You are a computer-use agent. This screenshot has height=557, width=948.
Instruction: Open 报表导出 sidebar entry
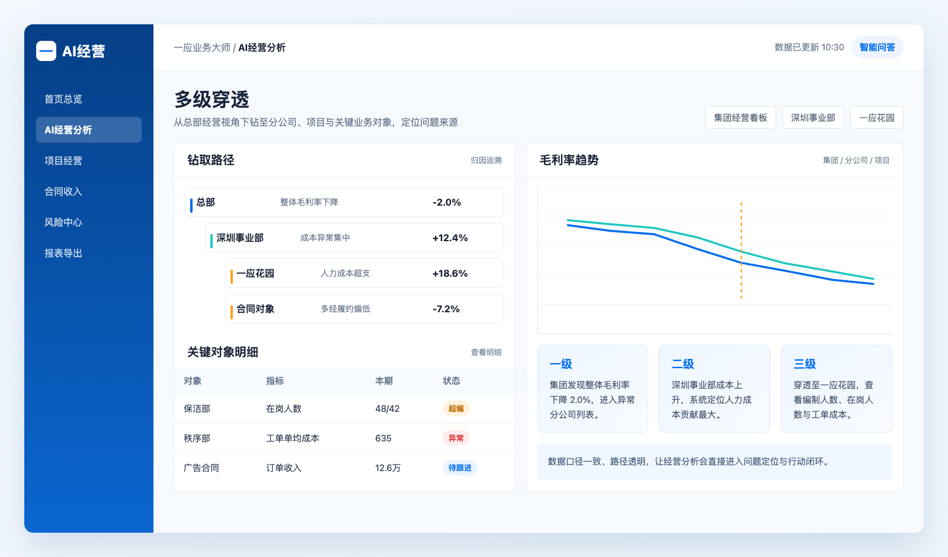click(89, 253)
